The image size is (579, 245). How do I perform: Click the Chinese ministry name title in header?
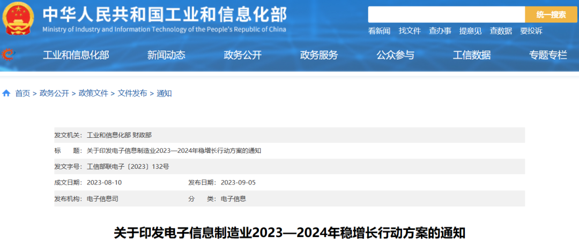point(165,14)
